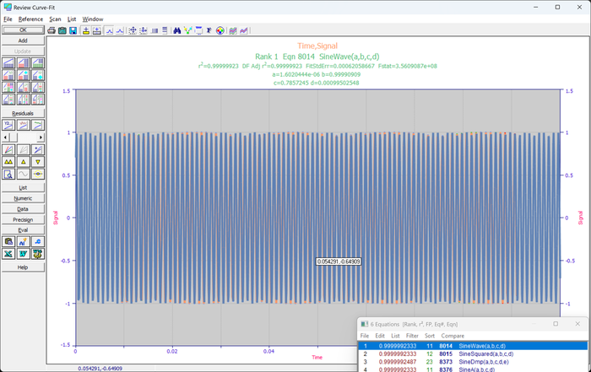Click the downward yellow triangle icon
This screenshot has height=372, width=591.
coord(38,162)
